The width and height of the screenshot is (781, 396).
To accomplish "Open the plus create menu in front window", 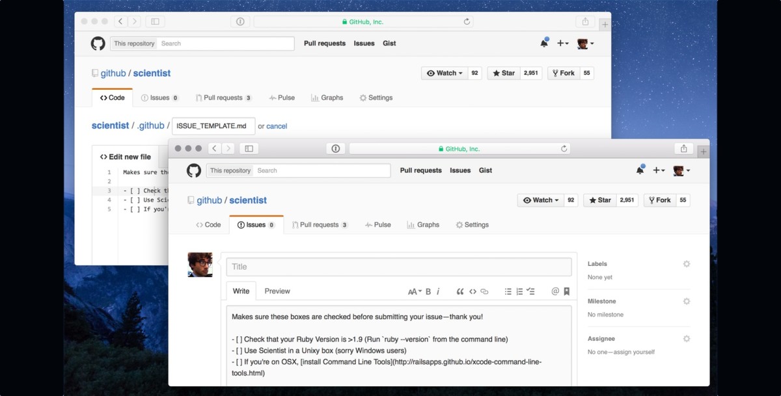I will coord(659,170).
